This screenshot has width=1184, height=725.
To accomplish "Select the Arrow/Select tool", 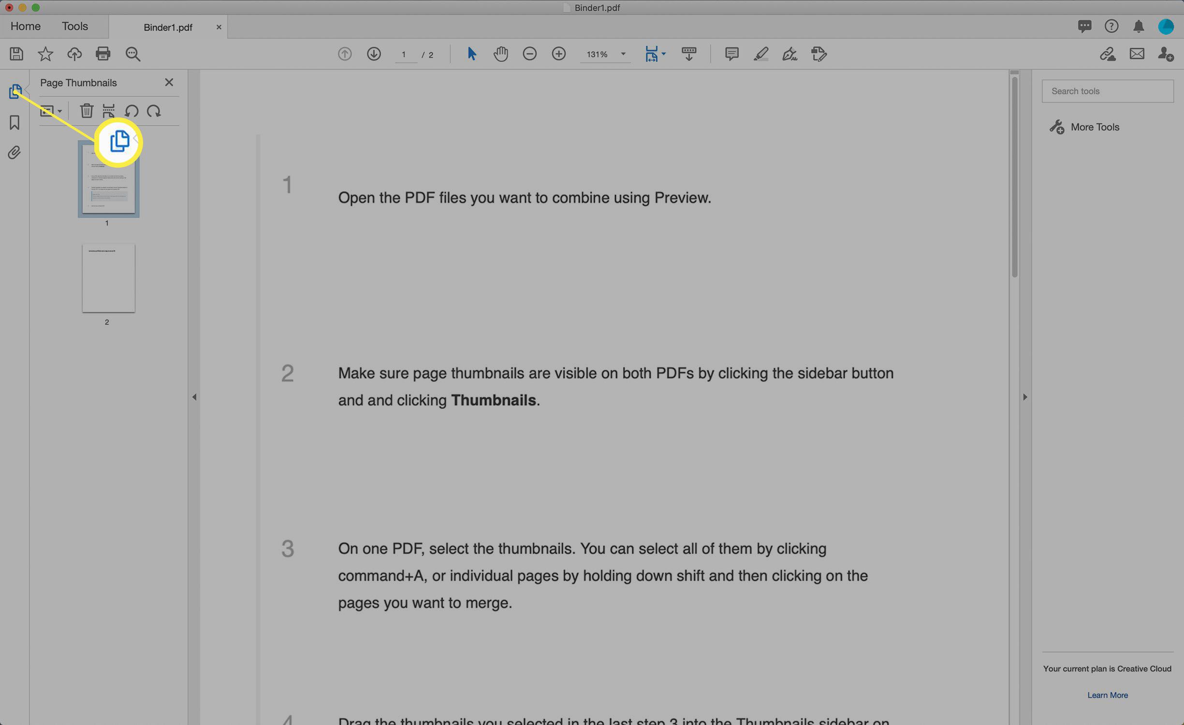I will point(471,53).
